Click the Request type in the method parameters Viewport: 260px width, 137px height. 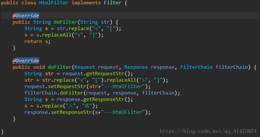[x=85, y=67]
